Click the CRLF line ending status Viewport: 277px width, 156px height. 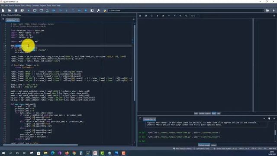tap(260, 149)
